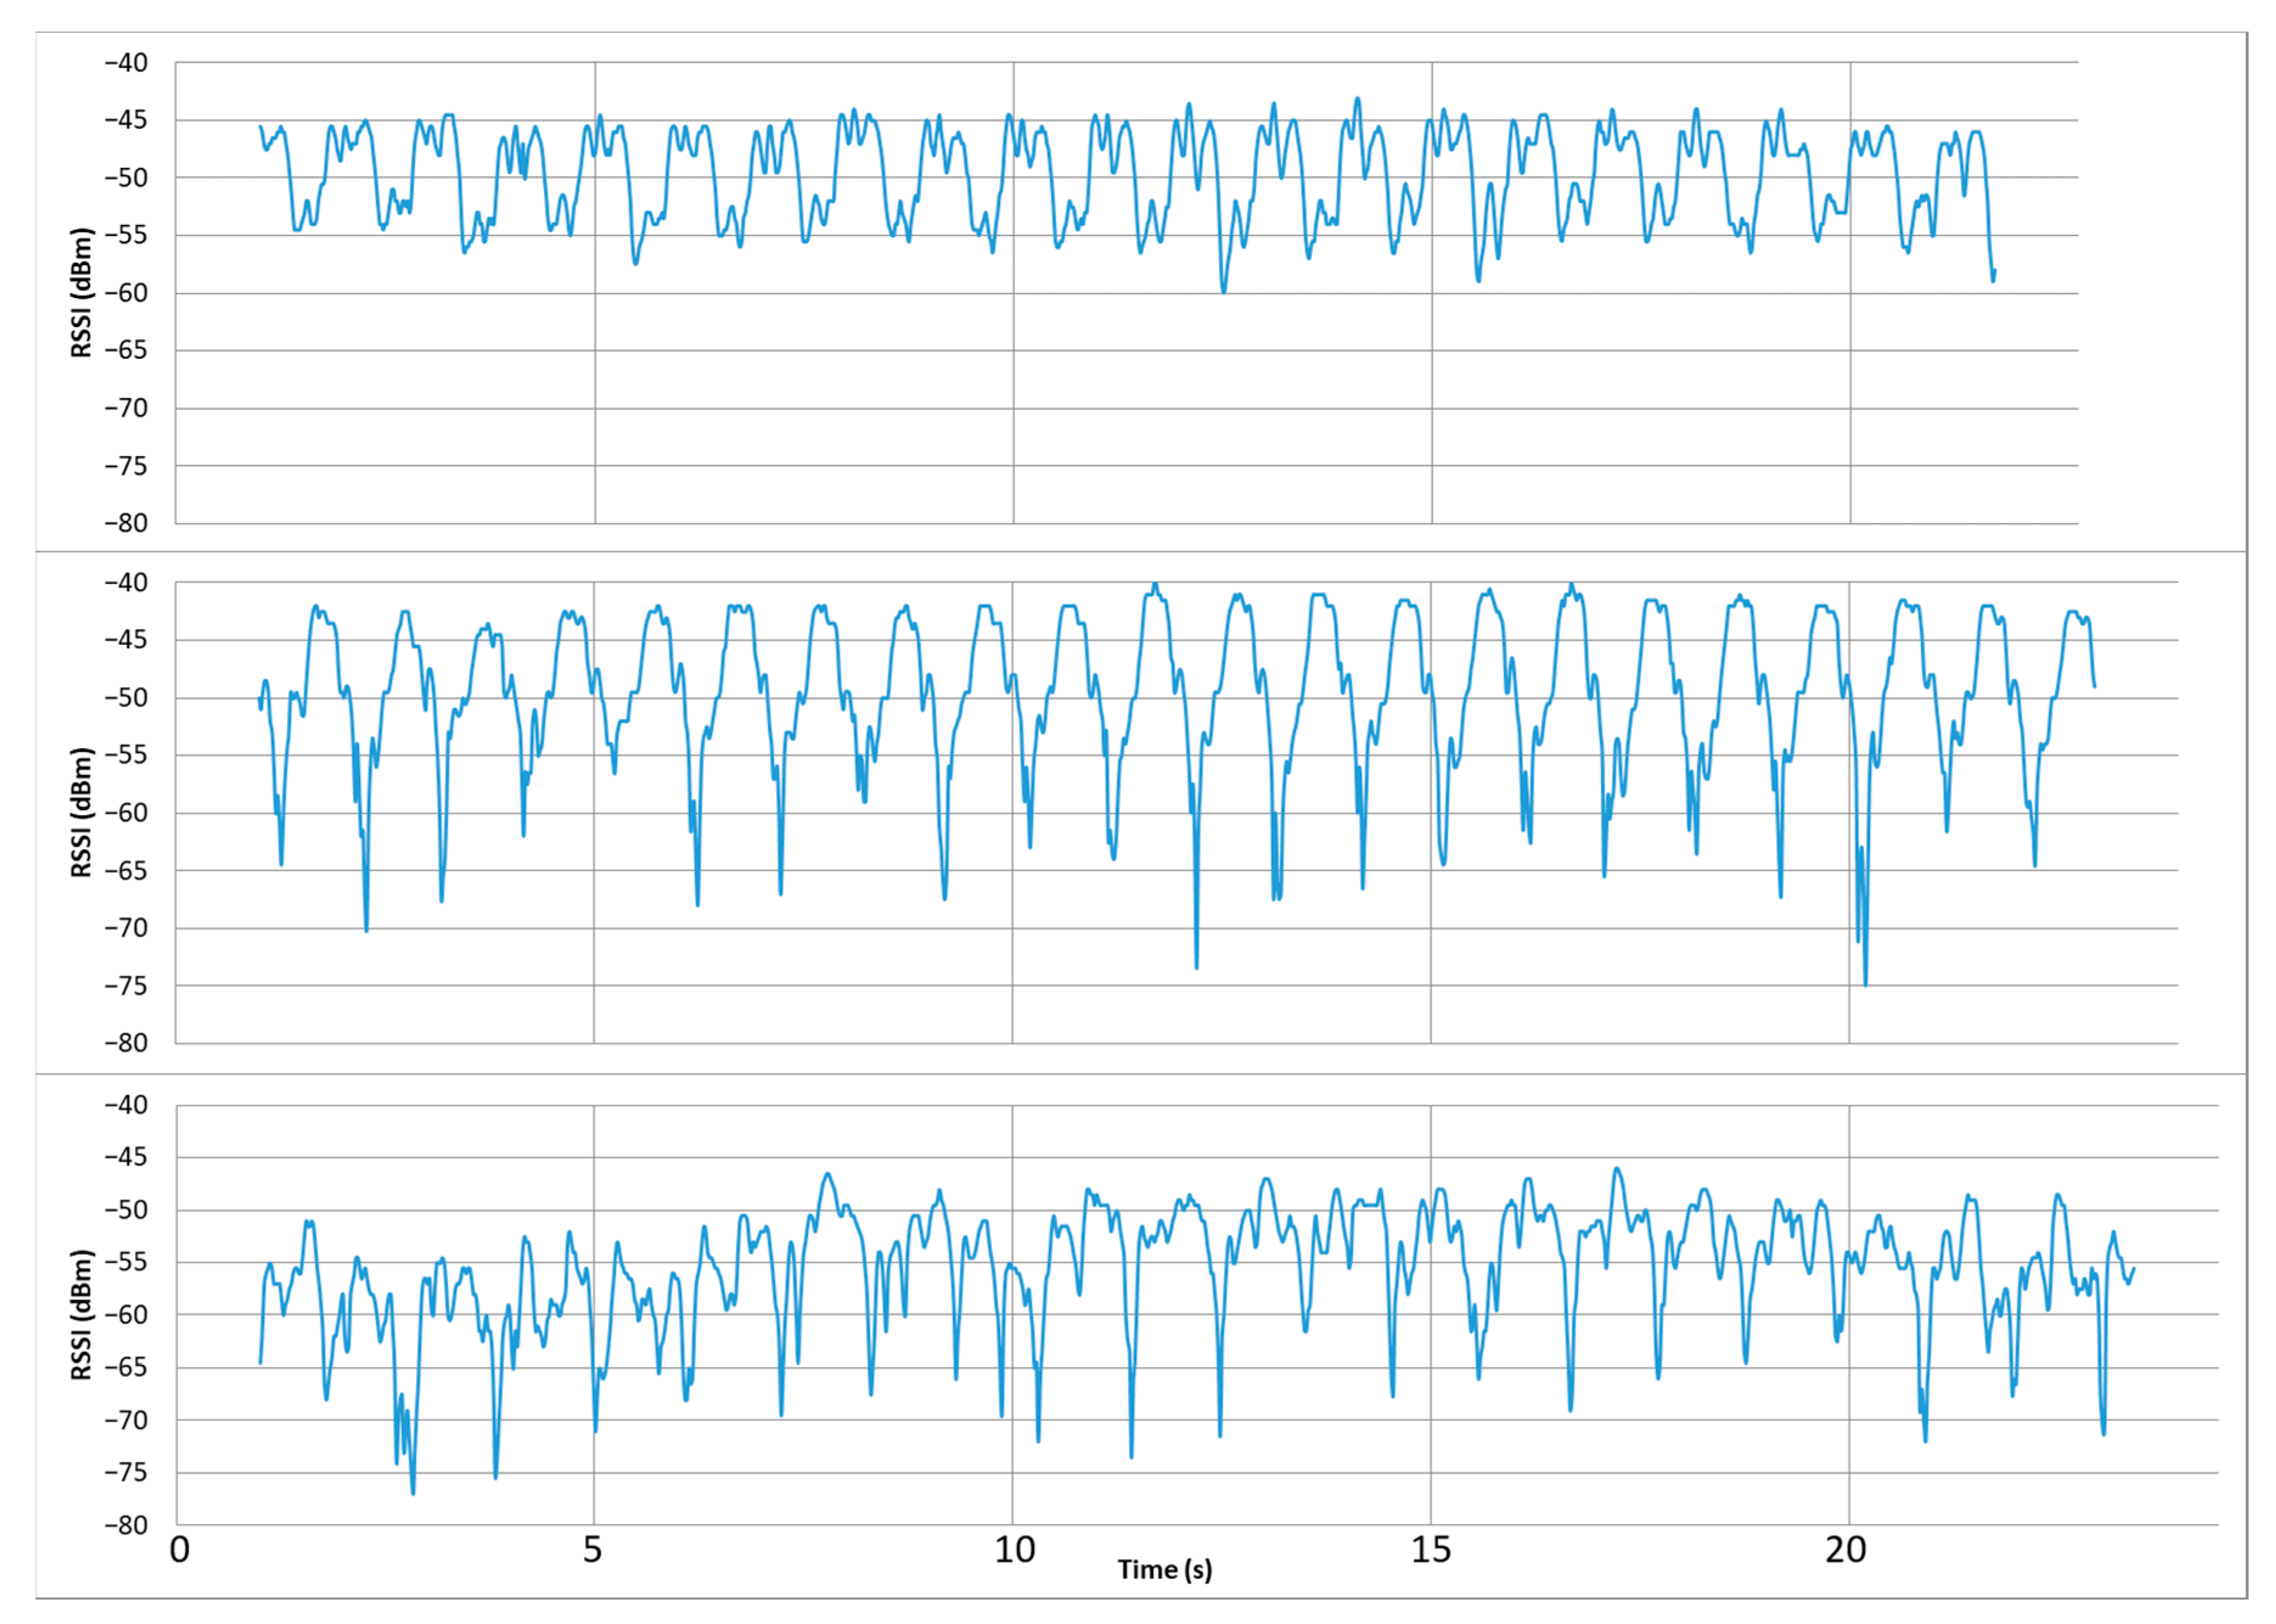Click the lowest dip near 3 s in bottom chart

[413, 1493]
